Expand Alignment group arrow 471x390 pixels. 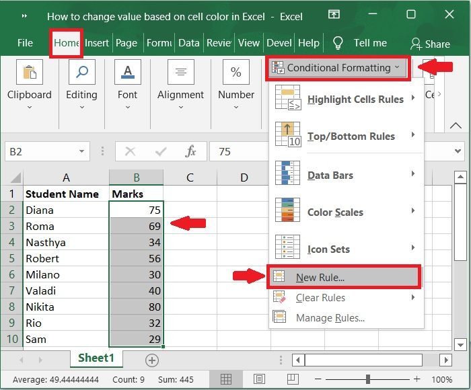pos(181,107)
